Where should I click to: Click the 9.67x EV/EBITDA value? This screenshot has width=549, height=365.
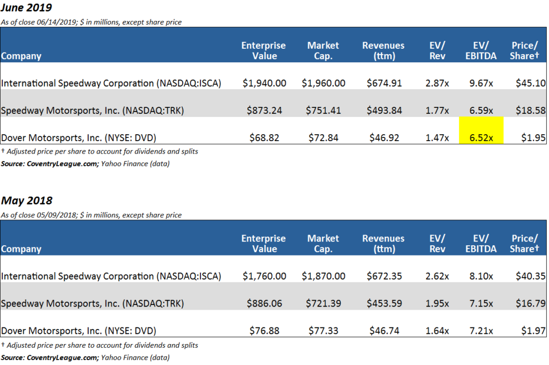pos(481,83)
